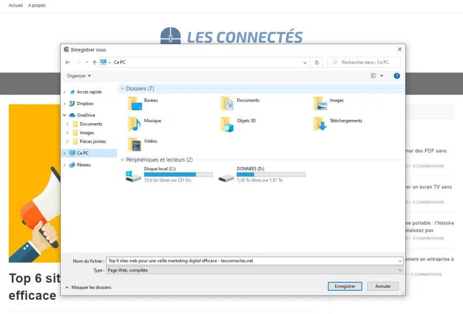The width and height of the screenshot is (463, 314).
Task: Navigate back using the Back arrow
Action: tap(67, 62)
